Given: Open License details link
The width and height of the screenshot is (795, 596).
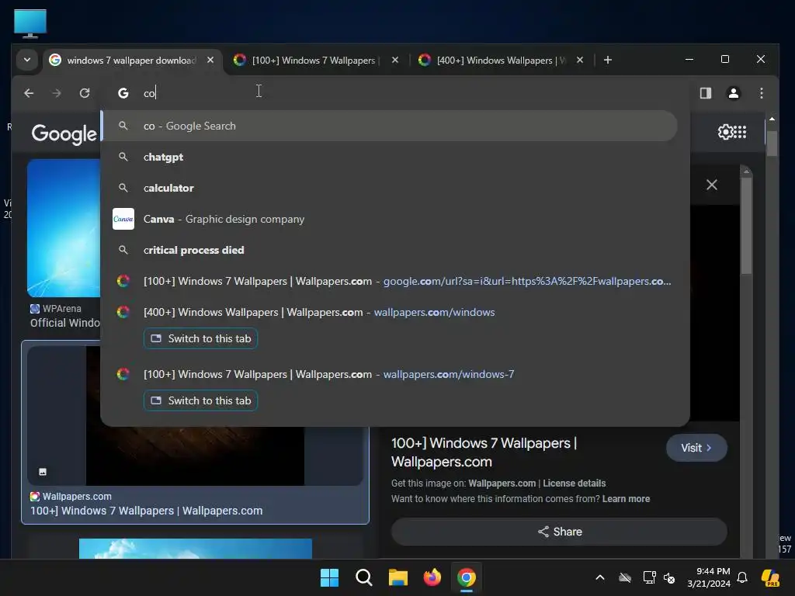Looking at the screenshot, I should 574,483.
